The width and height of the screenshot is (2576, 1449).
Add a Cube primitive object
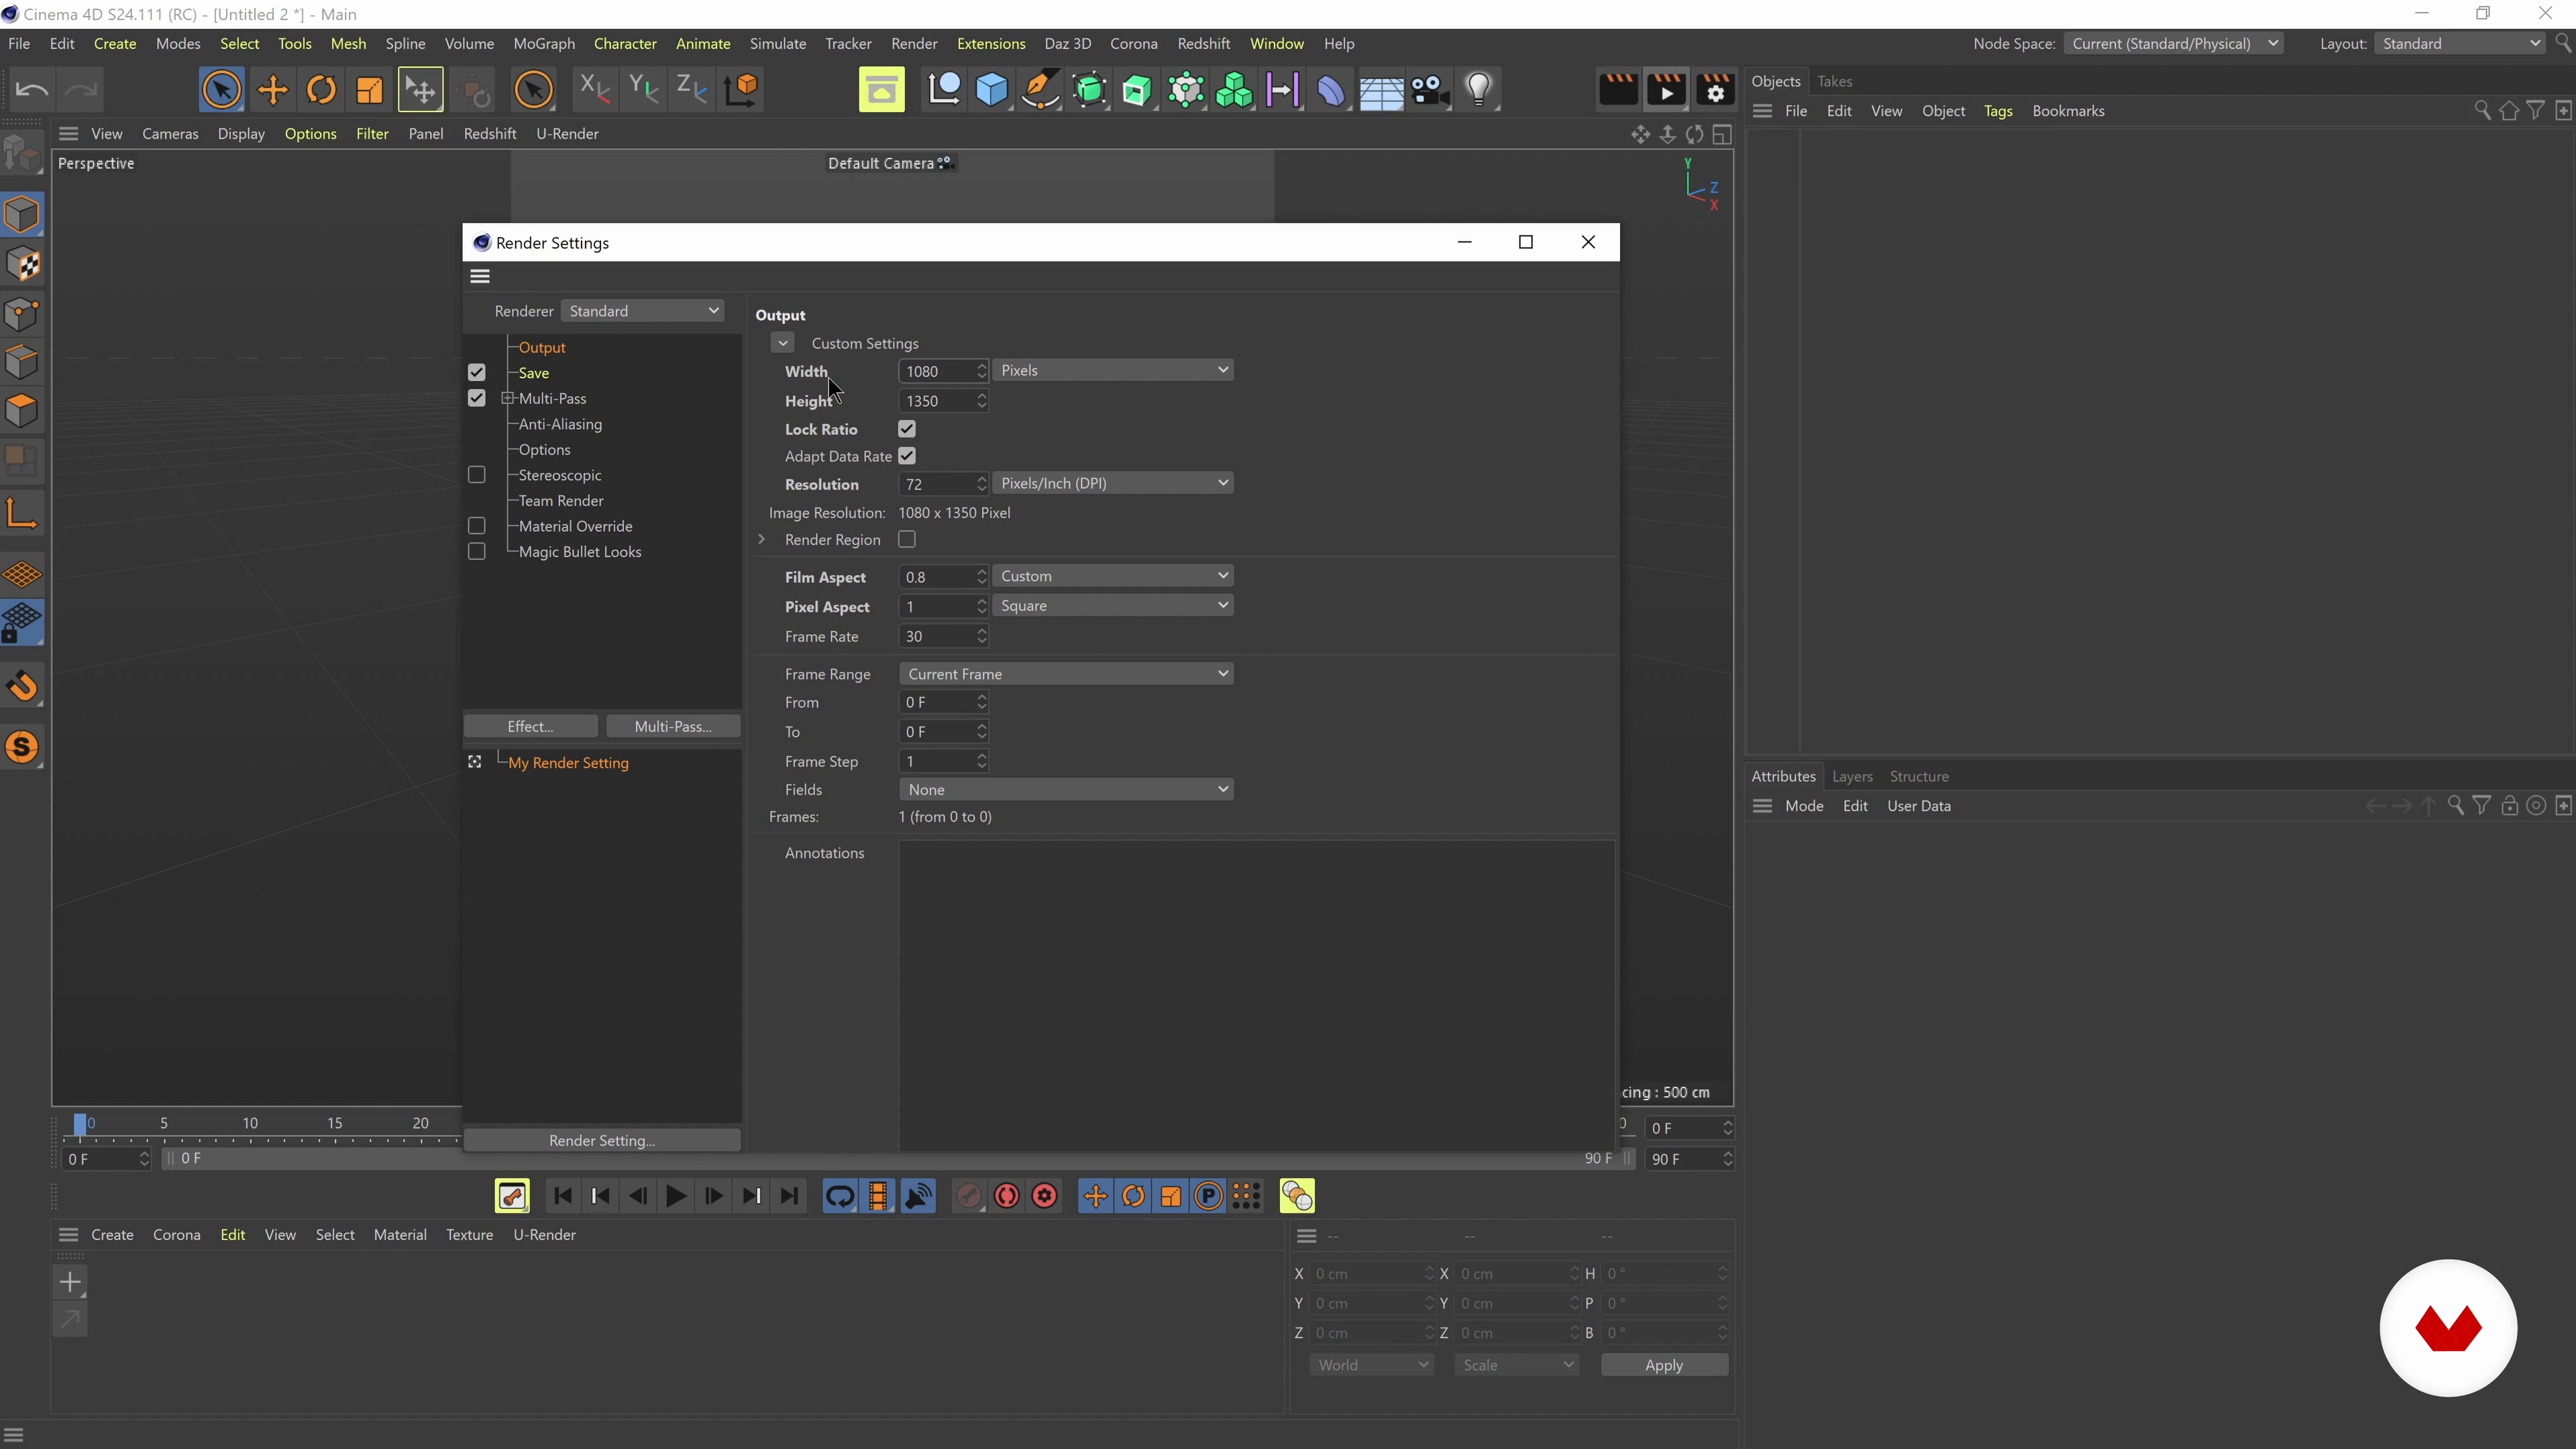click(991, 90)
